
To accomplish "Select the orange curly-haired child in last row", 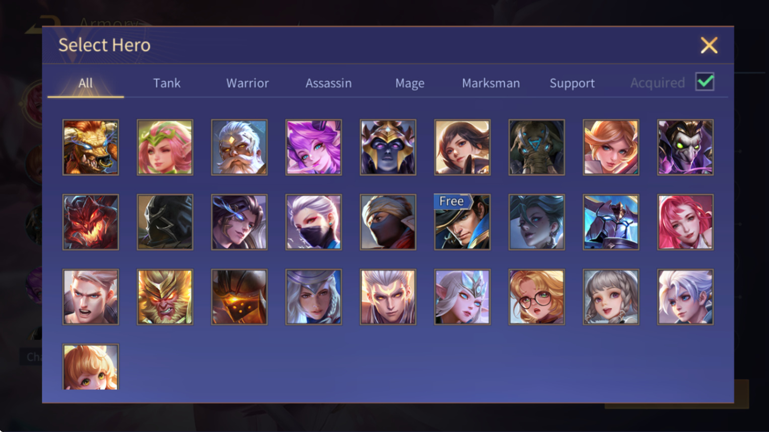I will [x=91, y=367].
